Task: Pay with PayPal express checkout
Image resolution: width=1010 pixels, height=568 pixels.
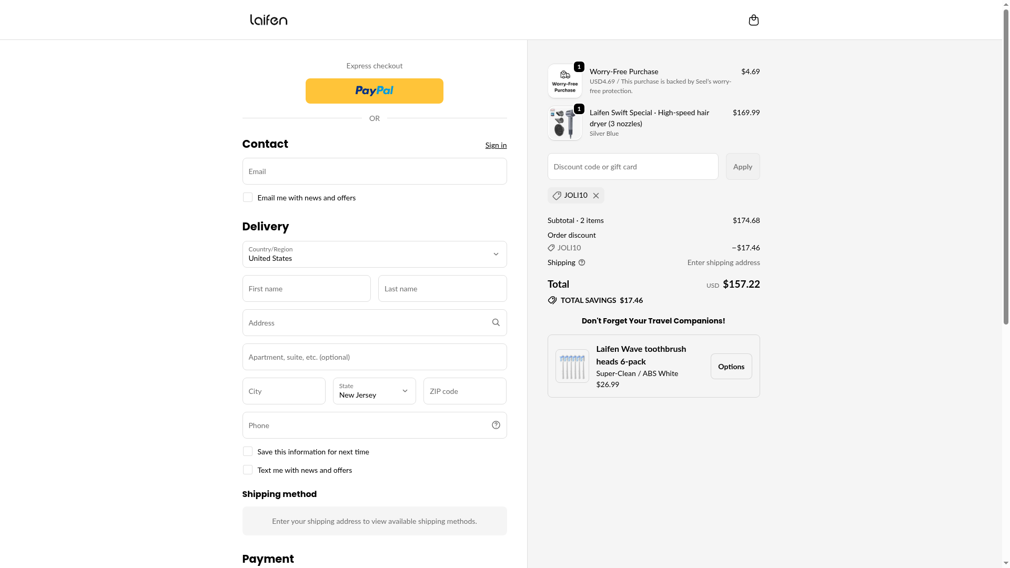Action: click(374, 91)
